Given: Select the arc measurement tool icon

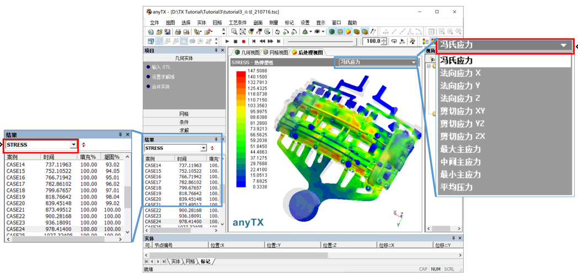Looking at the screenshot, I should coord(419,31).
